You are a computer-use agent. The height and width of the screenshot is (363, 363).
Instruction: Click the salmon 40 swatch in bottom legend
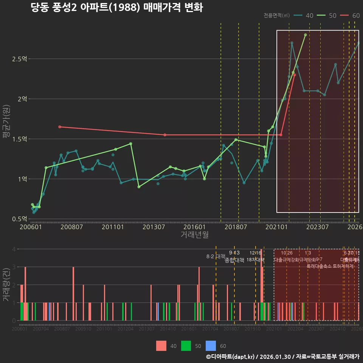[161, 346]
